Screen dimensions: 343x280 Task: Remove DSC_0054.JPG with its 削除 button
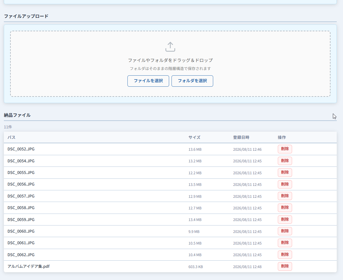[285, 161]
